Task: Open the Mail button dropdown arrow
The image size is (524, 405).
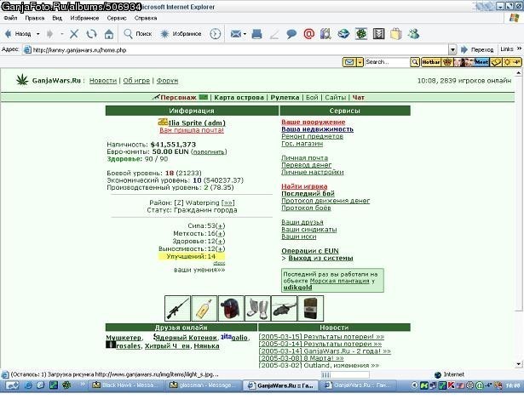Action: click(x=245, y=34)
